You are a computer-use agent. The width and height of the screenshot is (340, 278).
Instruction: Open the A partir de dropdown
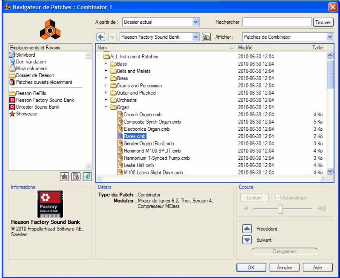[196, 21]
